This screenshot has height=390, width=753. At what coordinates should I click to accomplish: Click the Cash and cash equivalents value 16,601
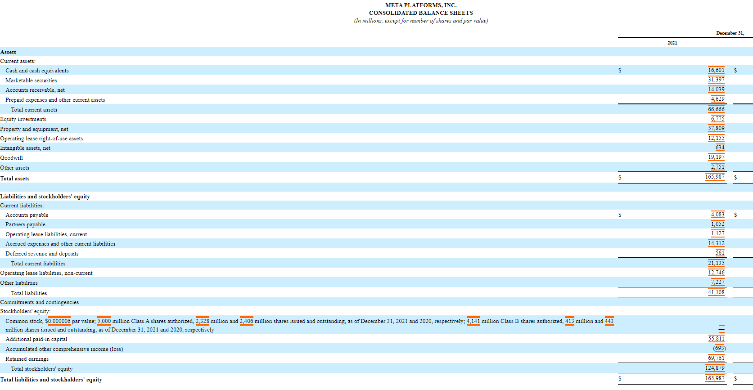coord(716,70)
